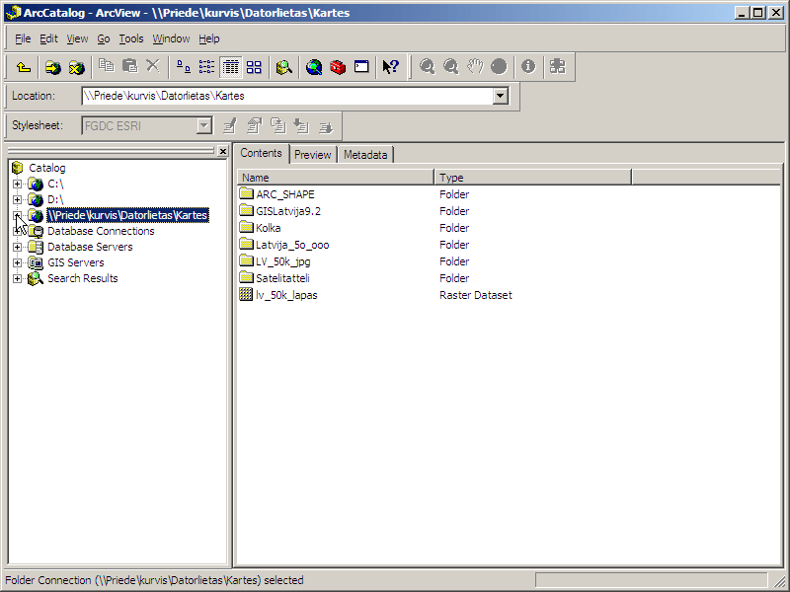This screenshot has width=790, height=592.
Task: Open the Tools menu
Action: pyautogui.click(x=131, y=38)
